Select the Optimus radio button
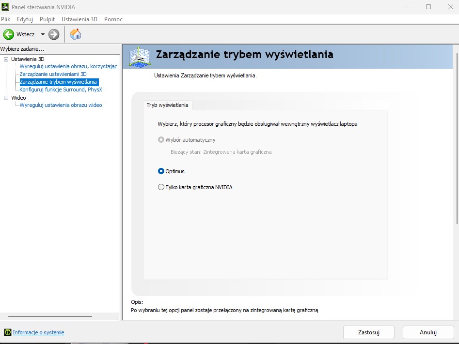The width and height of the screenshot is (459, 344). (x=161, y=171)
